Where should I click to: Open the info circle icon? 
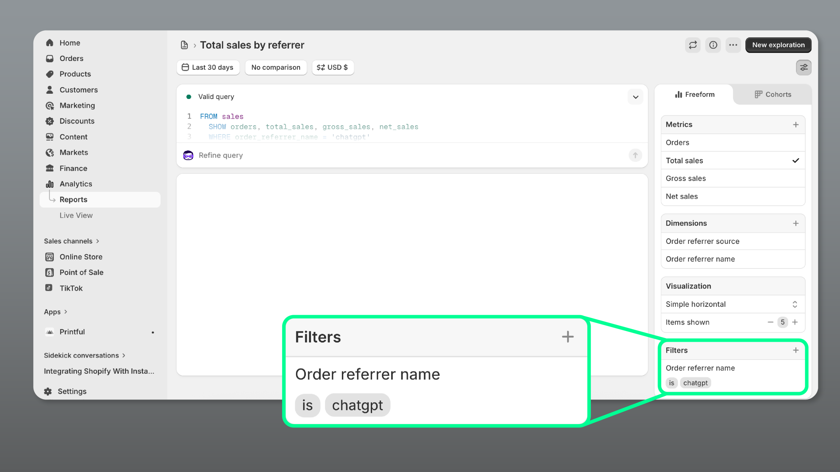pyautogui.click(x=713, y=45)
